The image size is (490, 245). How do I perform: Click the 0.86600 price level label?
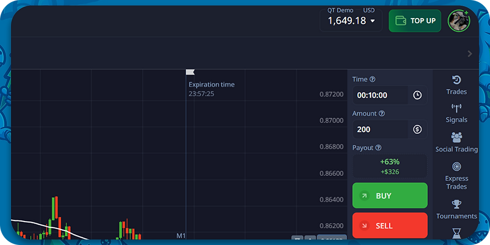click(x=331, y=173)
